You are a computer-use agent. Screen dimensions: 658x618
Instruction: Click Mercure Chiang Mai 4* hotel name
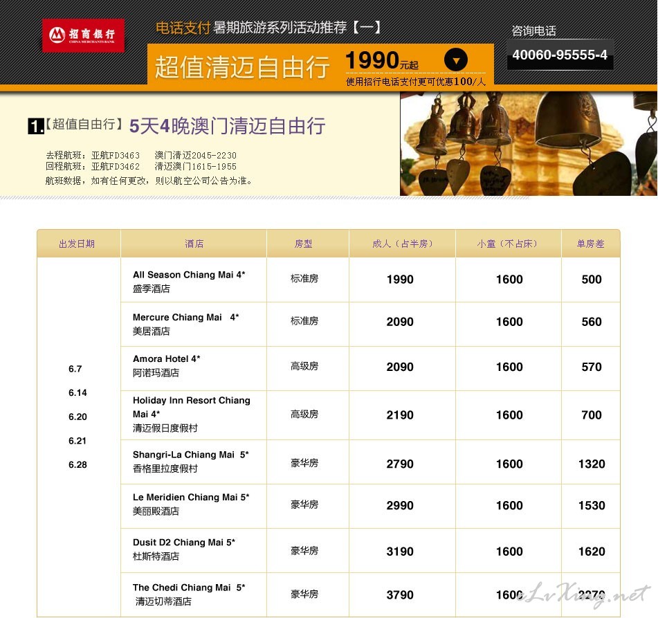pos(186,318)
